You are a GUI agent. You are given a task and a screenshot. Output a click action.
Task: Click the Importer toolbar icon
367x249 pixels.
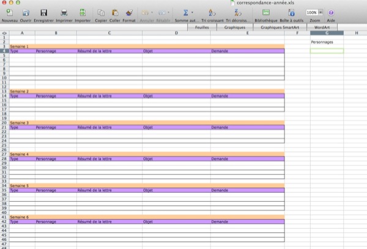tap(83, 12)
